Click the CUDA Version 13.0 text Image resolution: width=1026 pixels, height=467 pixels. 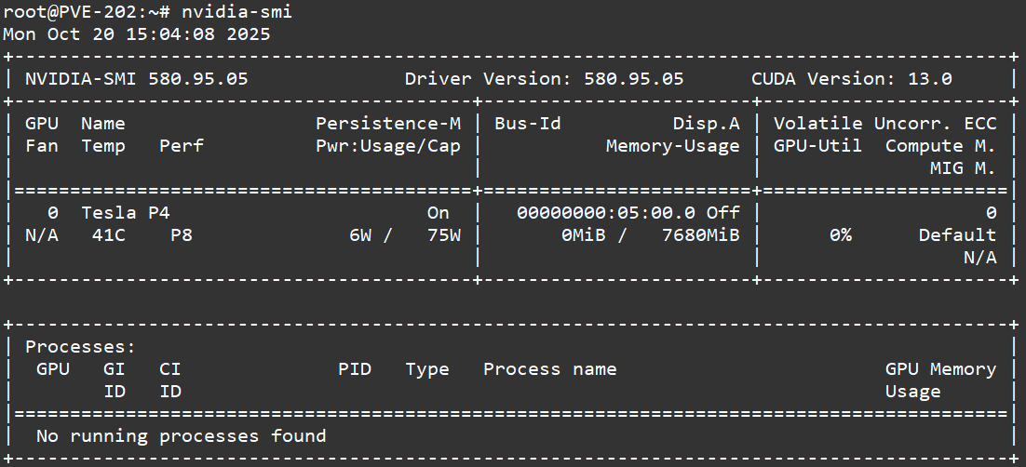pyautogui.click(x=851, y=79)
